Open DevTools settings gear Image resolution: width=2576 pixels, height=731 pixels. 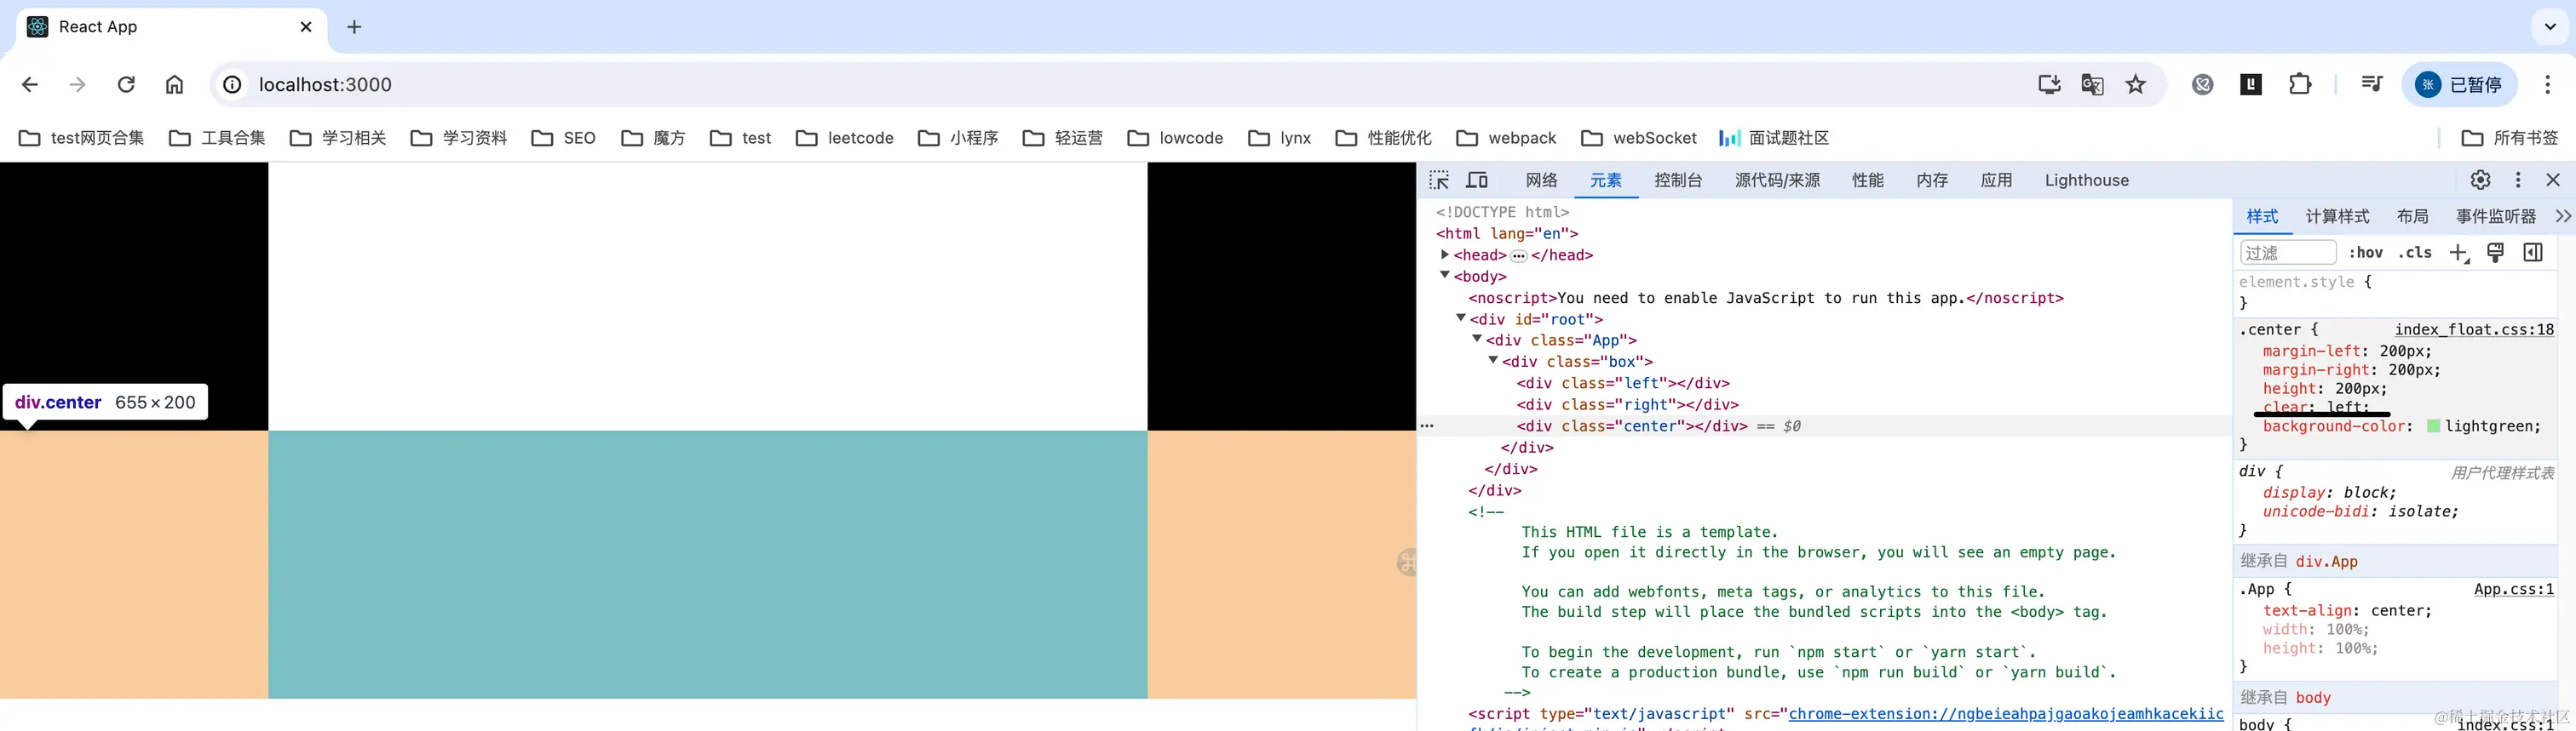(2480, 180)
